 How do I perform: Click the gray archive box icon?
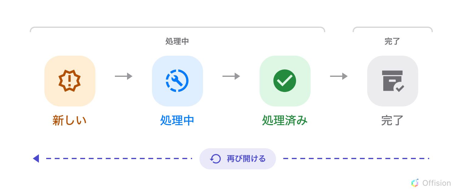coord(393,81)
